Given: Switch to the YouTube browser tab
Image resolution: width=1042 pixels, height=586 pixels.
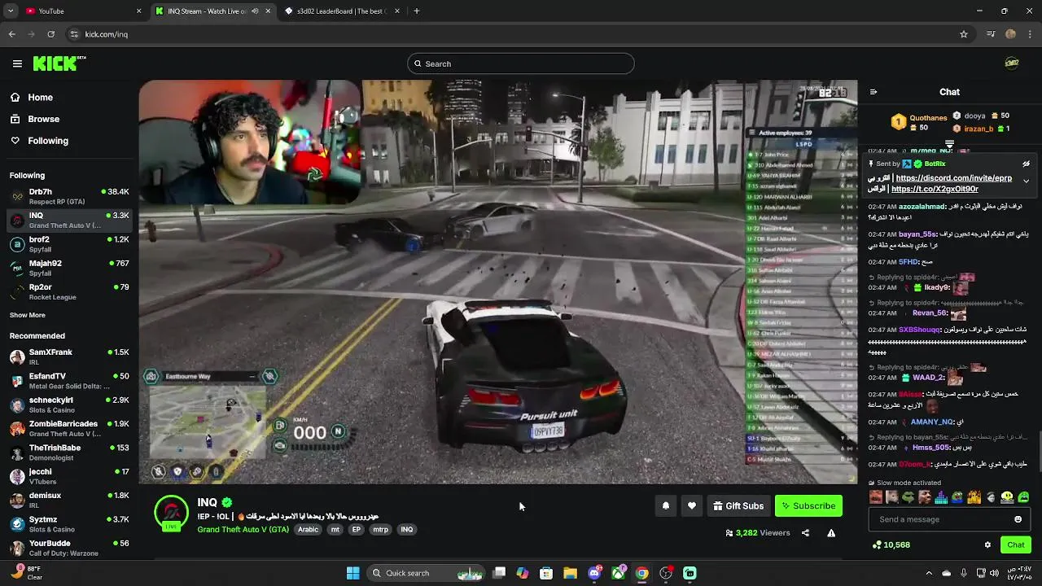Looking at the screenshot, I should [81, 11].
